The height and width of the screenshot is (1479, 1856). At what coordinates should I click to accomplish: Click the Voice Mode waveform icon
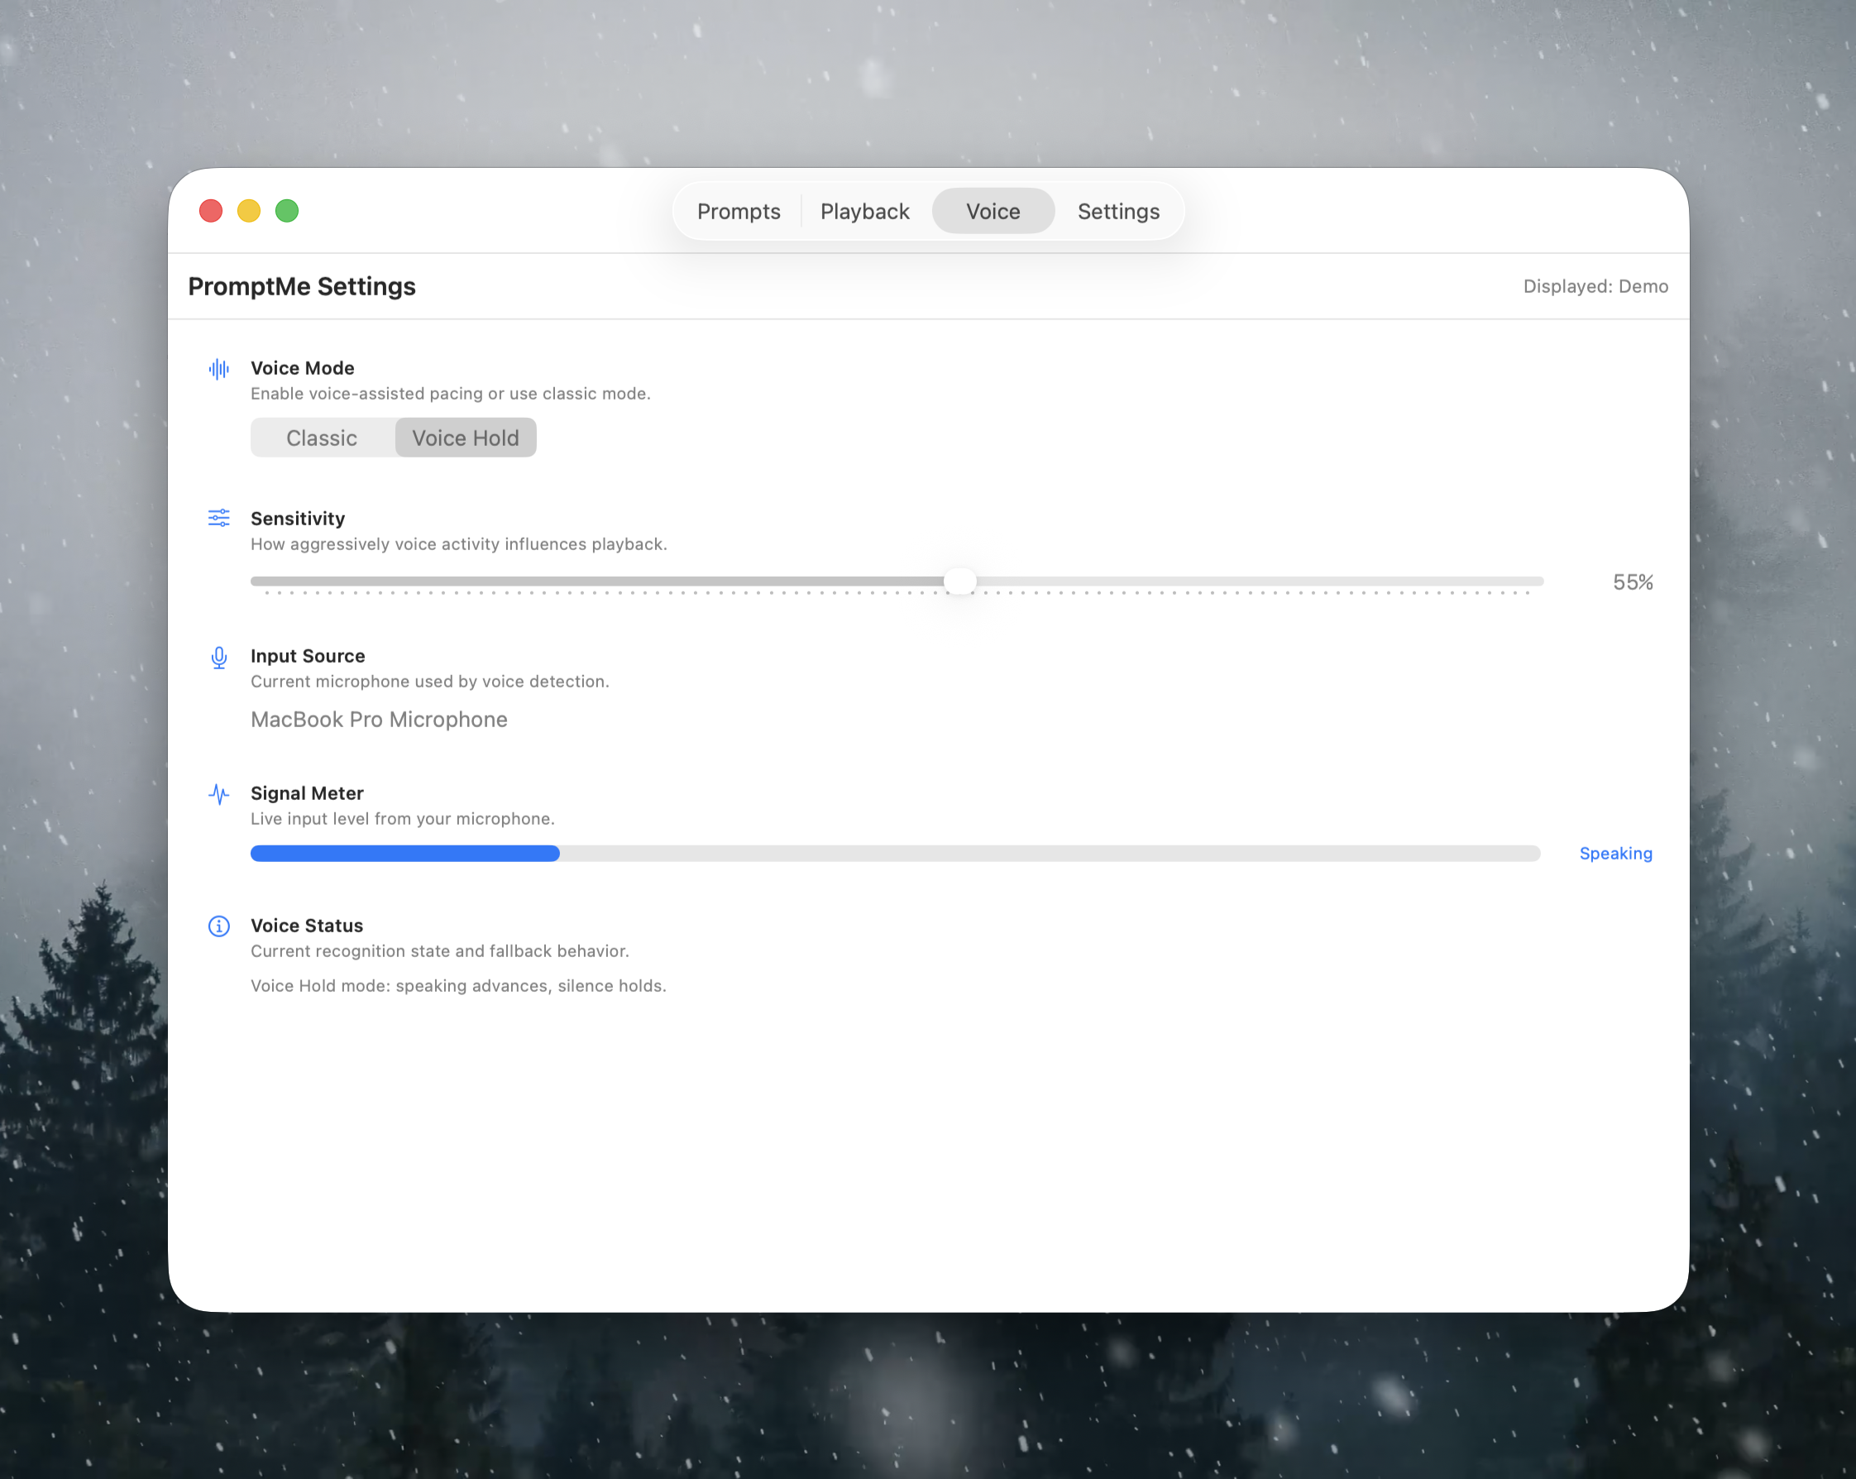point(218,368)
